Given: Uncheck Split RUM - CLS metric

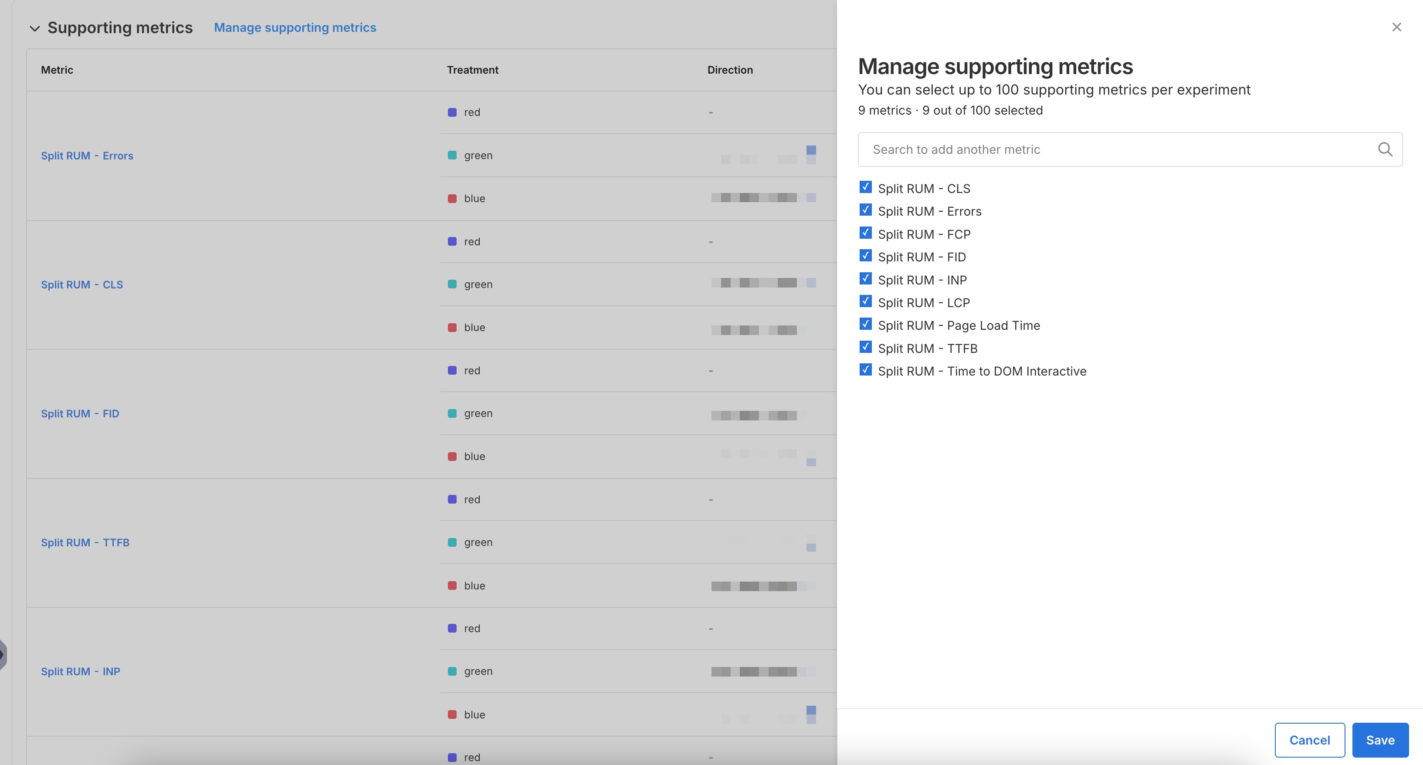Looking at the screenshot, I should [x=866, y=187].
